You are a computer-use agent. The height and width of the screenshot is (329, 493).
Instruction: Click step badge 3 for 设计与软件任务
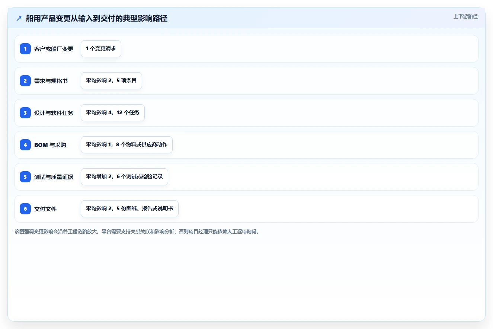25,113
